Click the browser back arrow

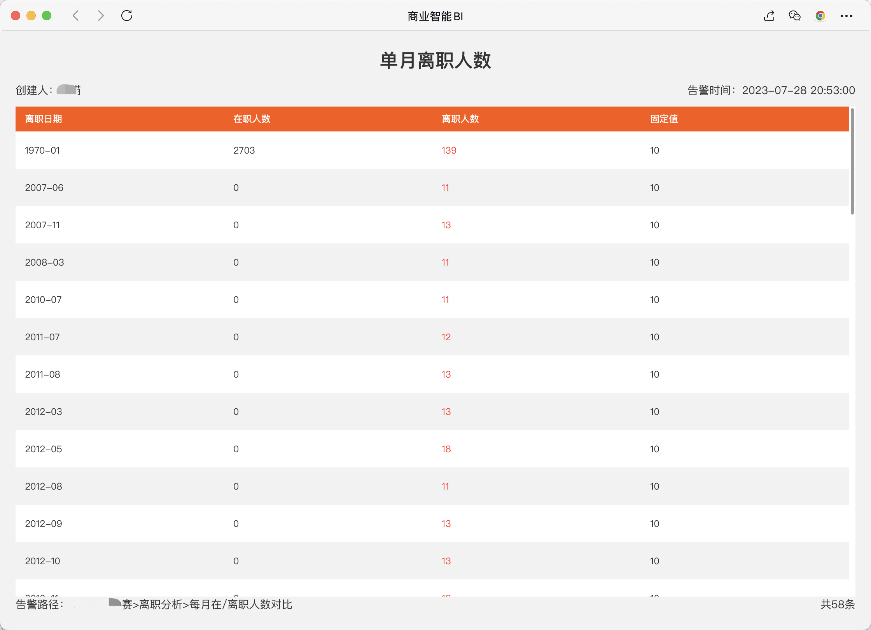click(76, 16)
